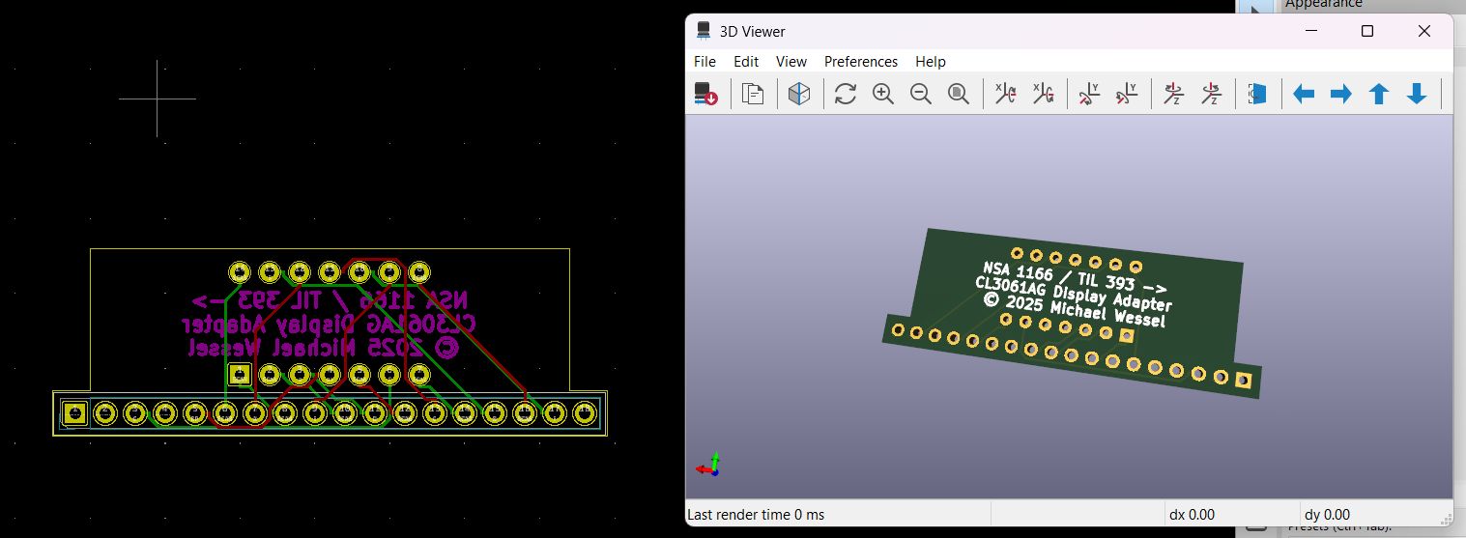Fit the board with zoom-to-fit icon
This screenshot has width=1466, height=538.
coord(958,94)
